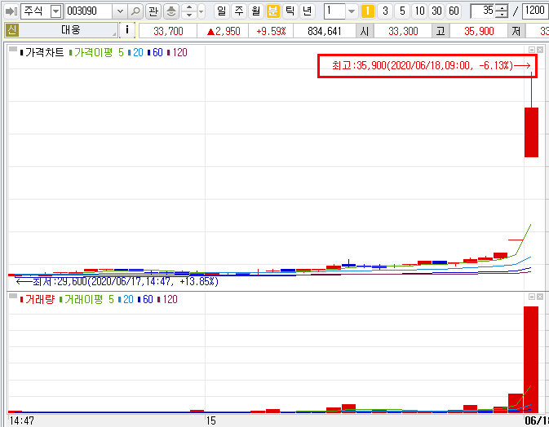The height and width of the screenshot is (427, 549).
Task: Click the interval combo box showing 1
Action: (x=335, y=11)
